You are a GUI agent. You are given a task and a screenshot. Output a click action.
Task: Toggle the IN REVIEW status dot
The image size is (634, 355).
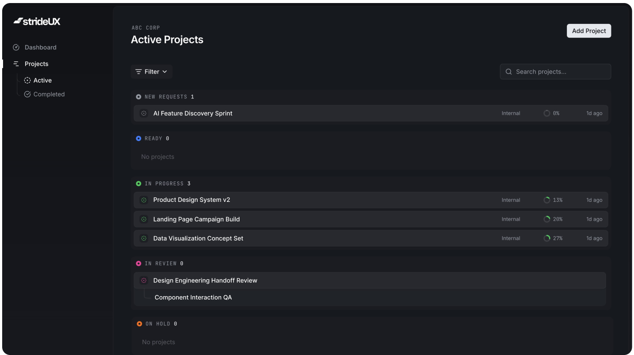coord(138,263)
